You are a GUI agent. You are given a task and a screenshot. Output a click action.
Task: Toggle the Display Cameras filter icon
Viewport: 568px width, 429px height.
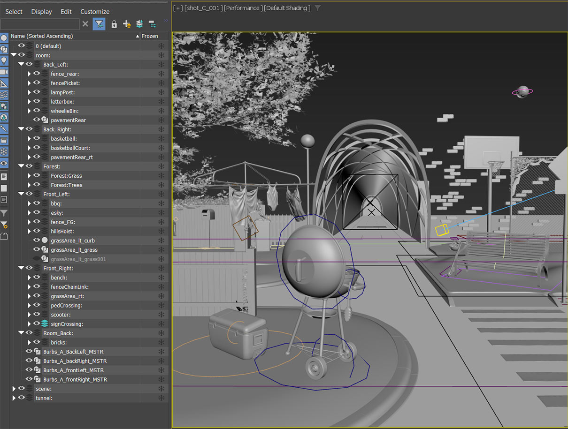[x=4, y=72]
